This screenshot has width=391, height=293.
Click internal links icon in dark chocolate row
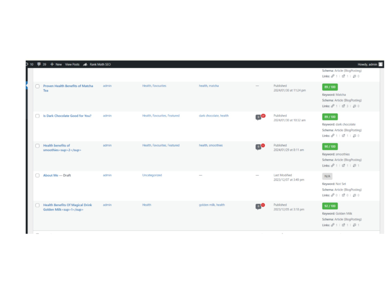(x=333, y=136)
